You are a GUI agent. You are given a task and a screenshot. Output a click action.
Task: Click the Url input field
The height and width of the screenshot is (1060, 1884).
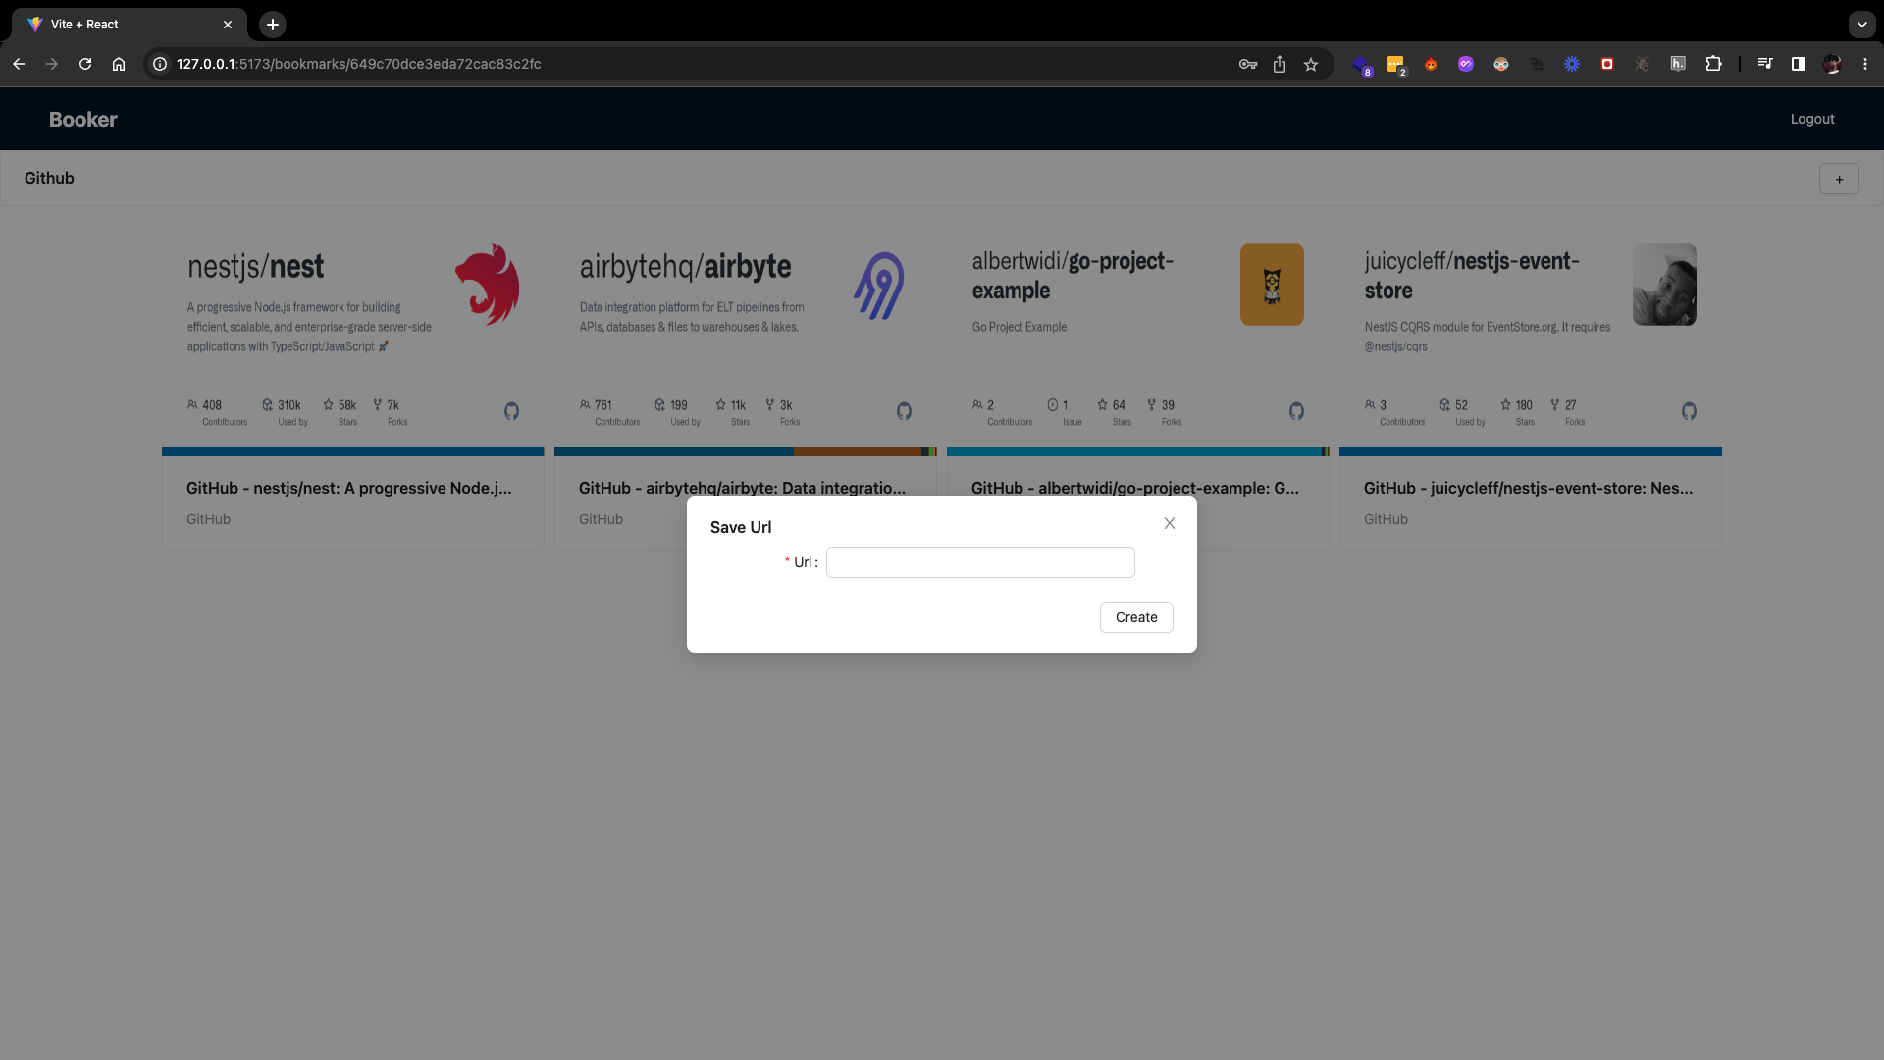(x=979, y=562)
